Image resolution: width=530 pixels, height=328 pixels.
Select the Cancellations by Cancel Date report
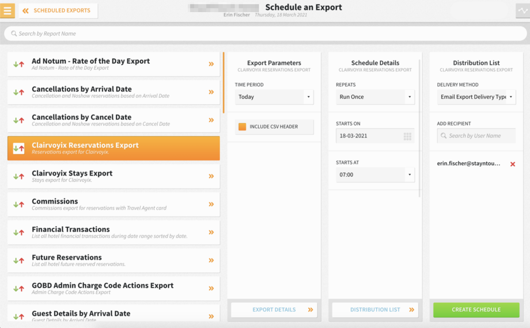coord(113,120)
